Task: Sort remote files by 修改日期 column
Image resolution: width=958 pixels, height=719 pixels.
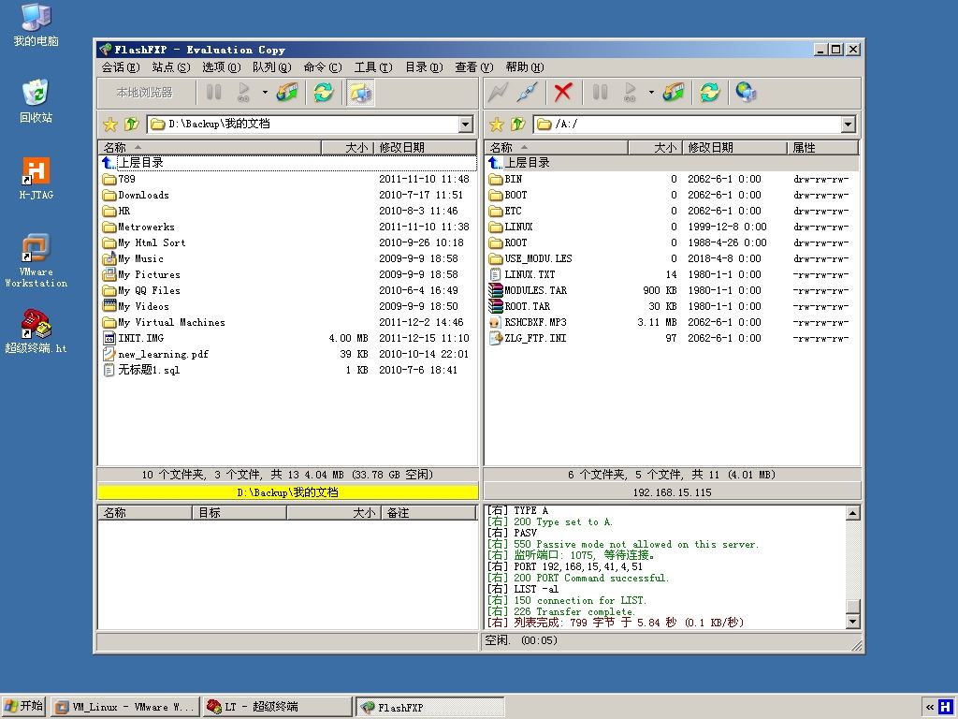Action: 735,147
